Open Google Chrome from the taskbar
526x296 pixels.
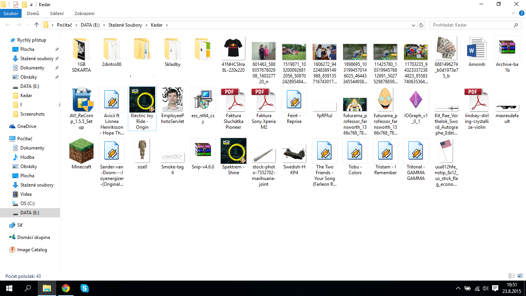(66, 288)
